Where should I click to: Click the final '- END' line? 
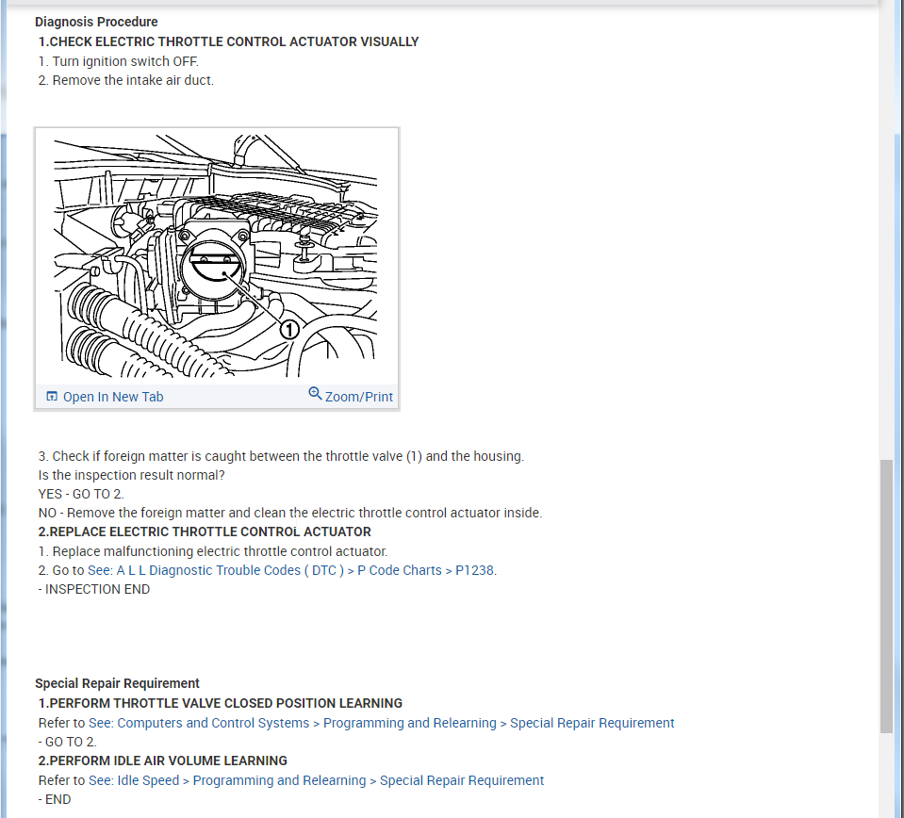pyautogui.click(x=54, y=799)
